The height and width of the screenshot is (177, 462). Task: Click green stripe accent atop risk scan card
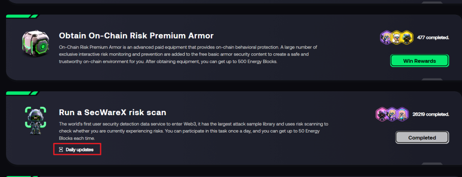pyautogui.click(x=22, y=93)
